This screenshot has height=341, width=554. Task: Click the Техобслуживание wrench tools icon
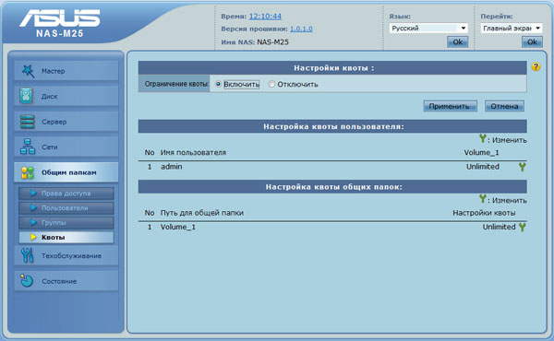[27, 255]
